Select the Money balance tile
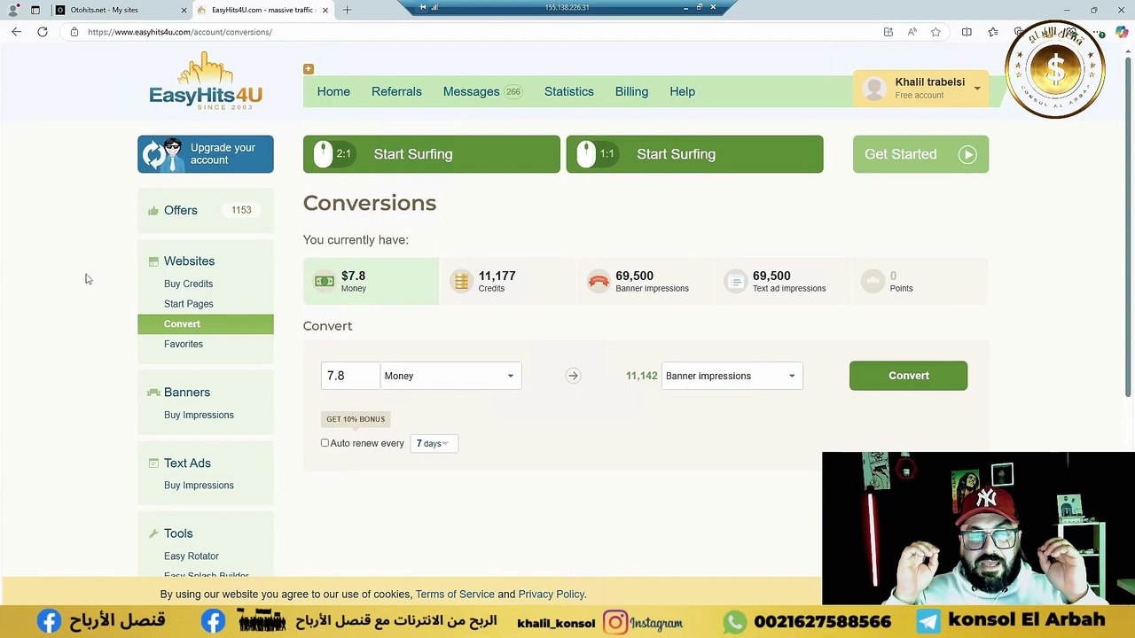 371,281
